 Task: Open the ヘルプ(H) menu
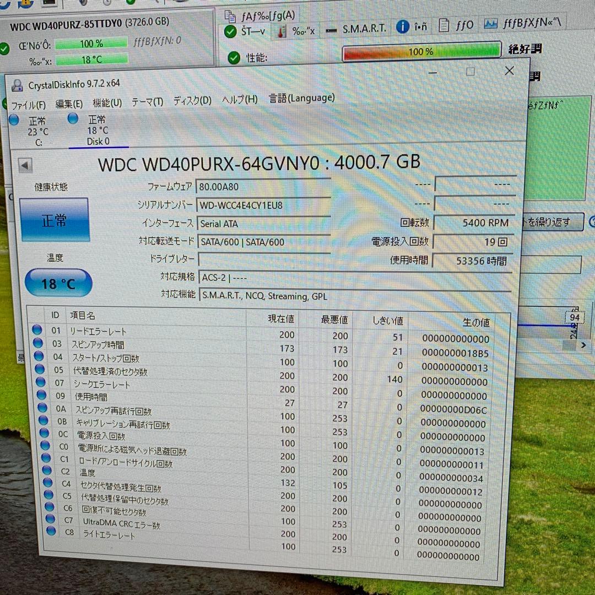[240, 99]
